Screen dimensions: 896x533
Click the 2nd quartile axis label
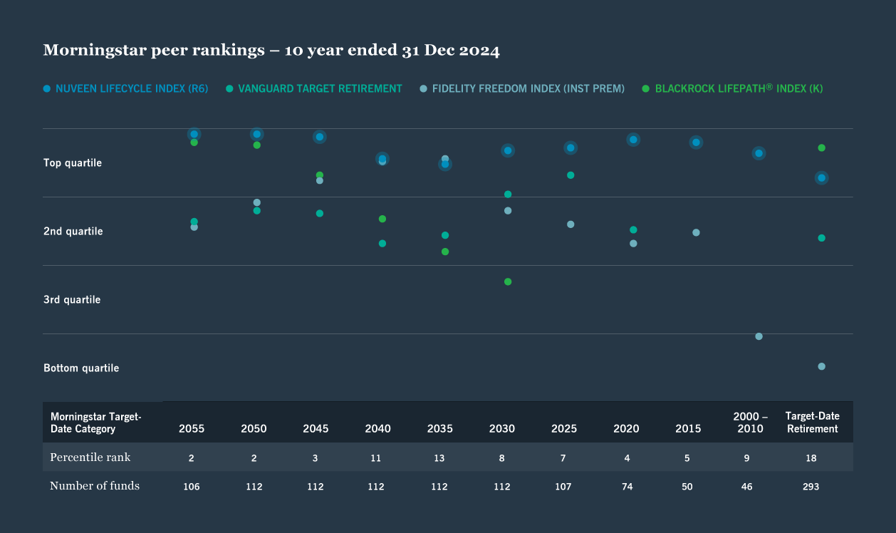(73, 232)
